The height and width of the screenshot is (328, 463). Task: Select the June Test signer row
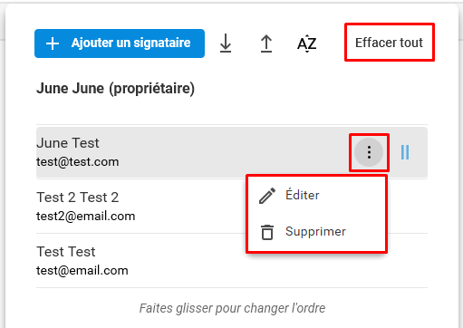pos(232,152)
